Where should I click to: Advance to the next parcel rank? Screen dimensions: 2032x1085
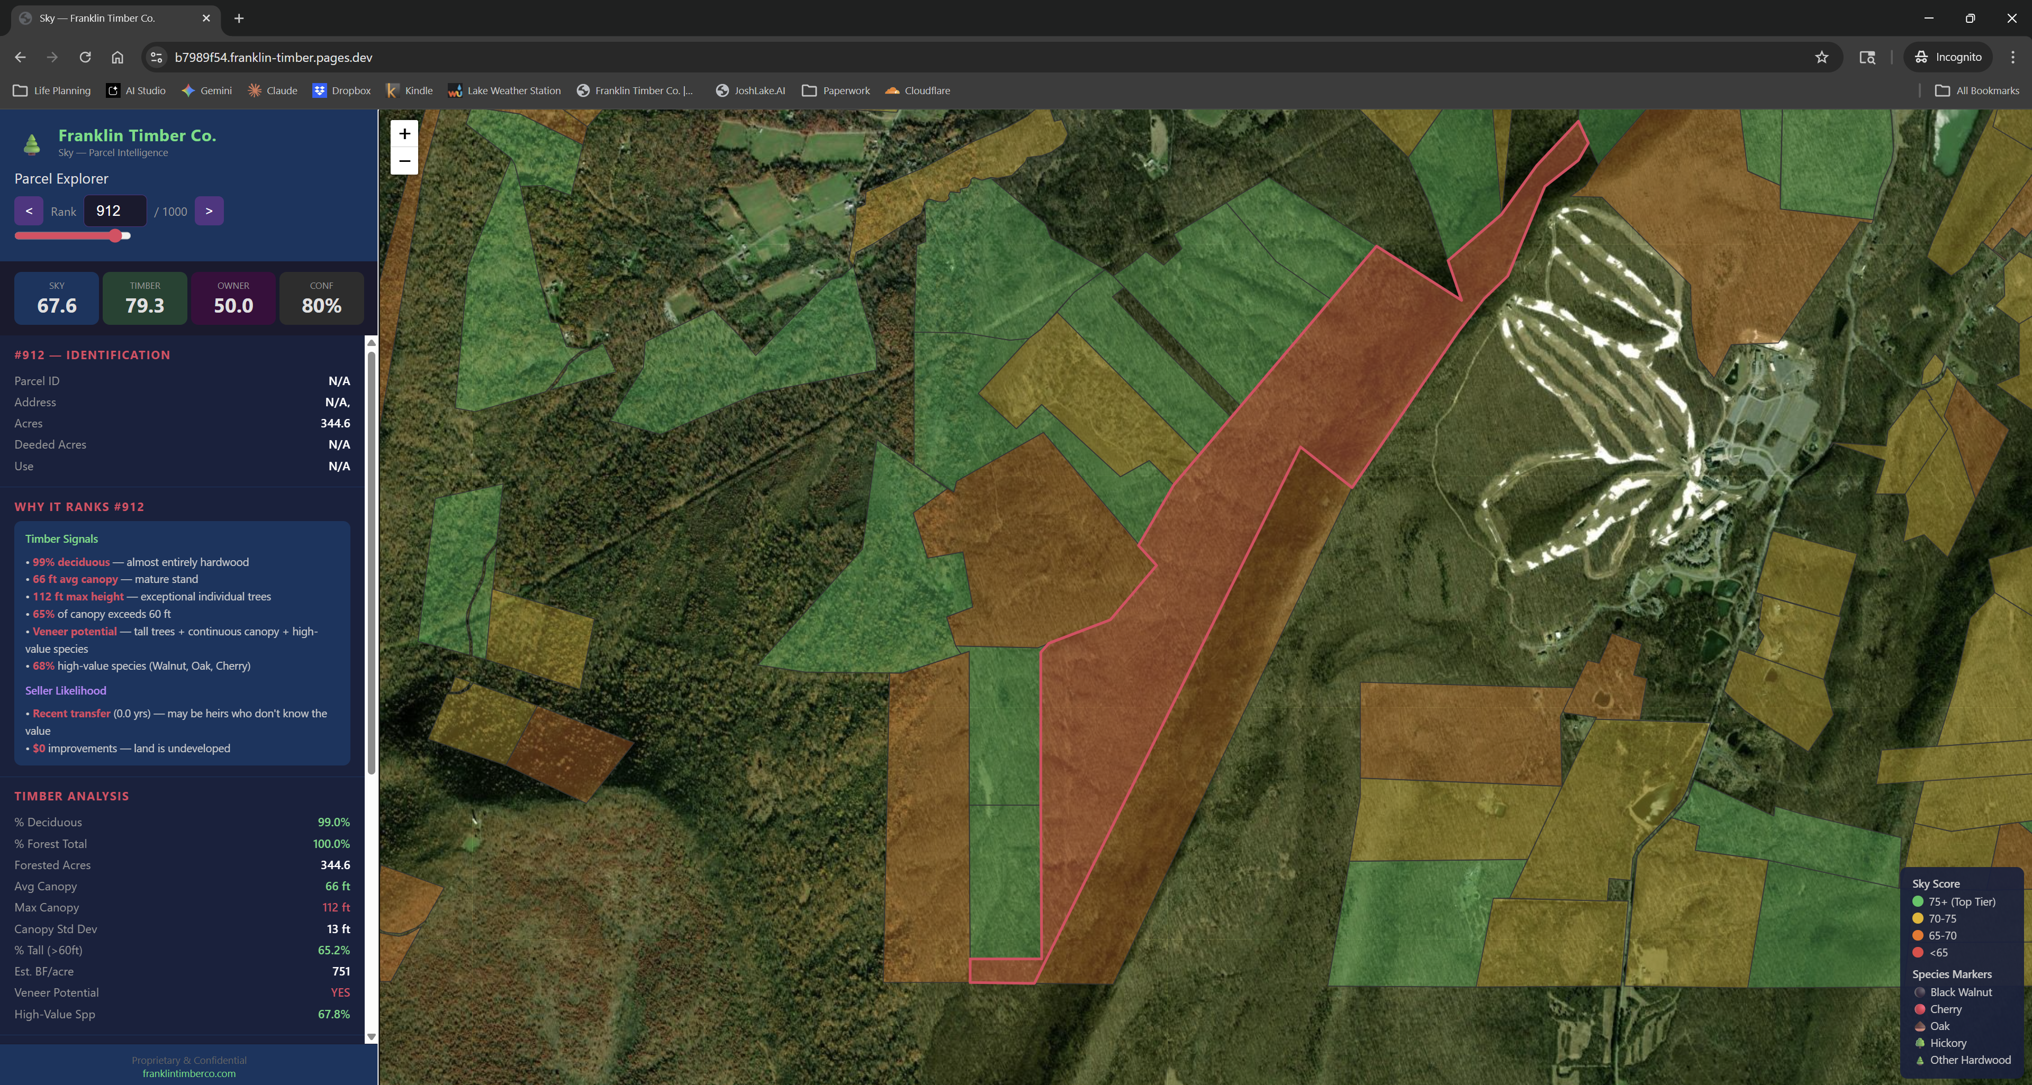[208, 211]
